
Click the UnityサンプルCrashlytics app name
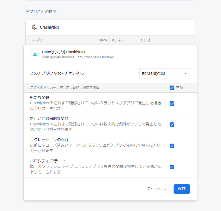64,52
